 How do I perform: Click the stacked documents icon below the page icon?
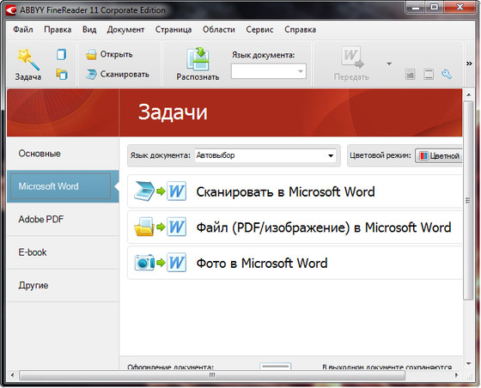click(61, 74)
